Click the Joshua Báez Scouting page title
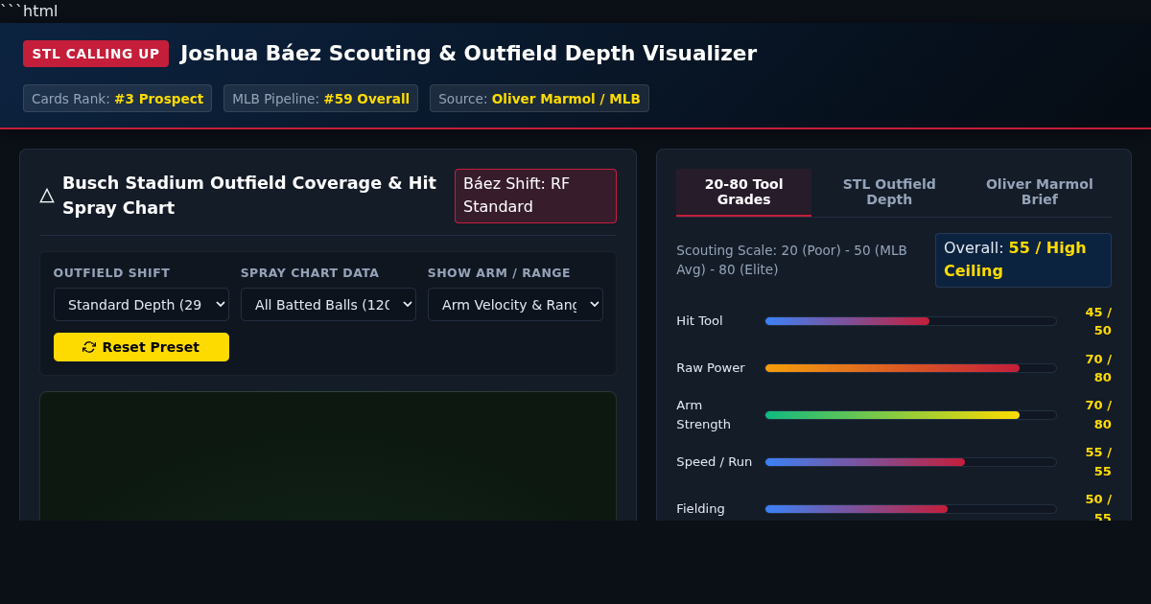The image size is (1151, 604). (x=468, y=54)
